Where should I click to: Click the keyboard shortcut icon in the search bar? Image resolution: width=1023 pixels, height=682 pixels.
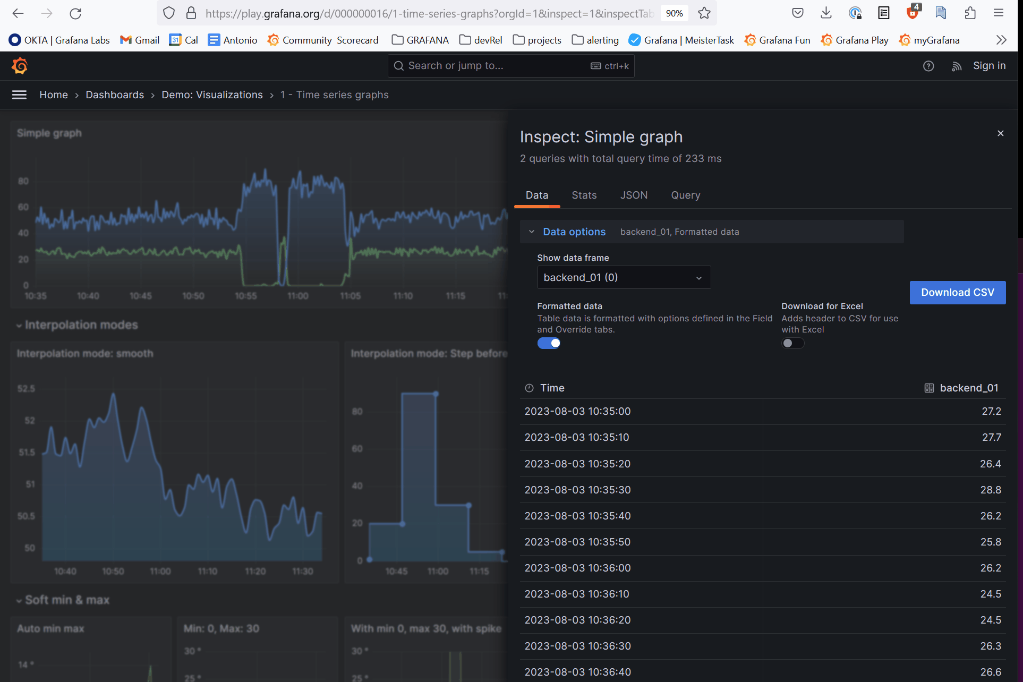[x=596, y=65]
